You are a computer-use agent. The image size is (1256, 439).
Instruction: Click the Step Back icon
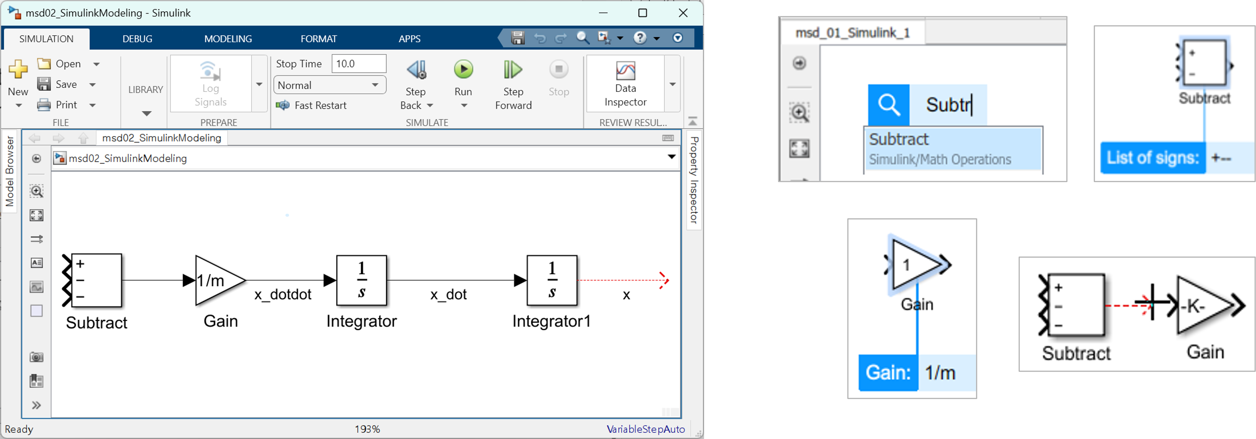416,70
